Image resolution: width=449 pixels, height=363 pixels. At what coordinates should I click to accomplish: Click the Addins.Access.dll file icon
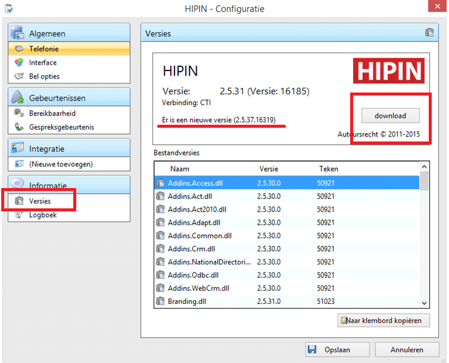[160, 182]
